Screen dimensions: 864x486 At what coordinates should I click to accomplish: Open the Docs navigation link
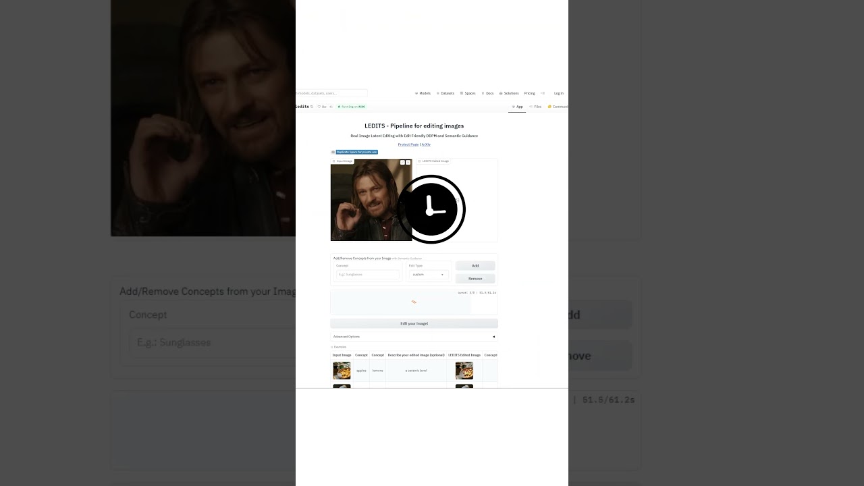pyautogui.click(x=487, y=93)
